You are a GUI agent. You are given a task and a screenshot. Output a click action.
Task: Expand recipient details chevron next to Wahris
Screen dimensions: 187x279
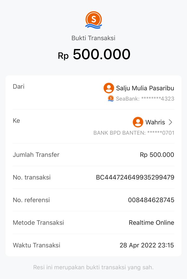point(170,122)
